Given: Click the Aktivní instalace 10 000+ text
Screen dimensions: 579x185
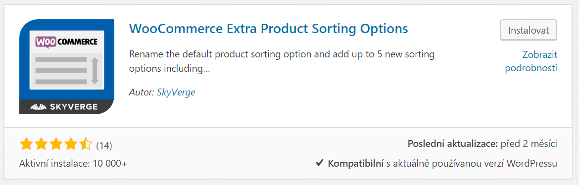Looking at the screenshot, I should pos(73,163).
